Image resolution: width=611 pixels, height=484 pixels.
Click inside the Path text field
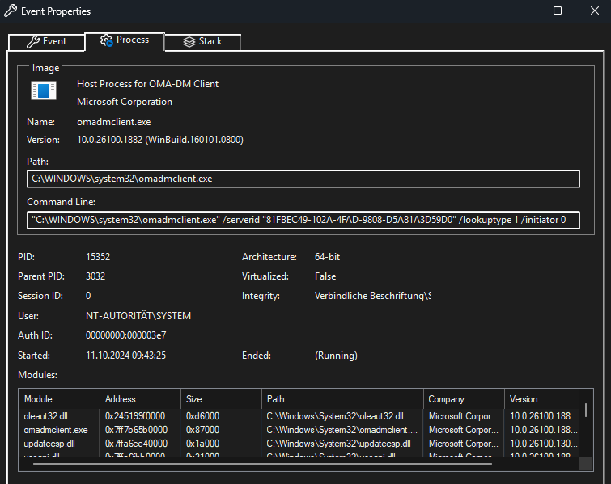pyautogui.click(x=303, y=179)
